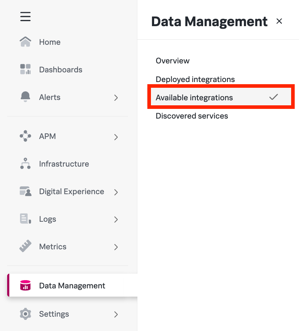Click the Infrastructure hierarchy icon
The width and height of the screenshot is (299, 331).
(25, 164)
